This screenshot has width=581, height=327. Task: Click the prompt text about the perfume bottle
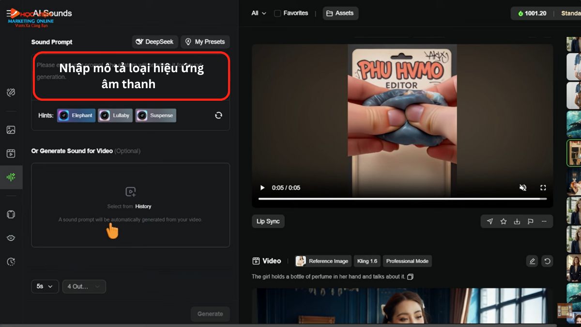click(x=328, y=277)
